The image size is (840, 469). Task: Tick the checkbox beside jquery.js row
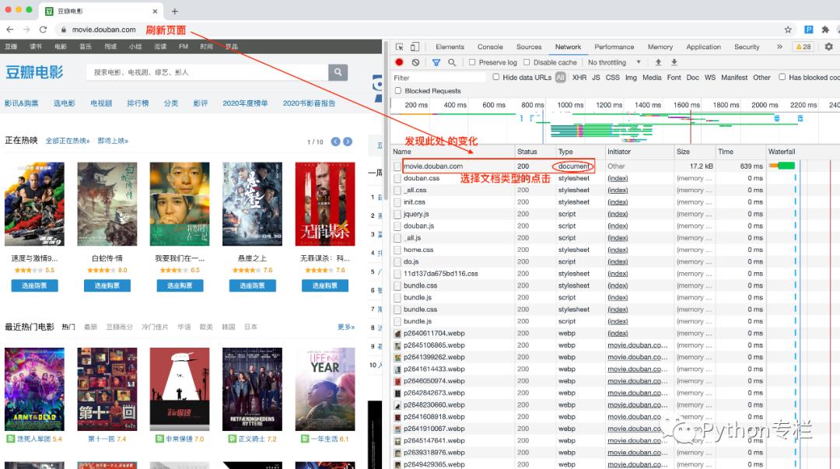tap(397, 214)
